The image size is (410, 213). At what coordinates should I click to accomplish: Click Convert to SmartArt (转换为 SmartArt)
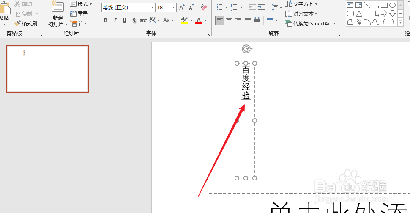coord(310,24)
